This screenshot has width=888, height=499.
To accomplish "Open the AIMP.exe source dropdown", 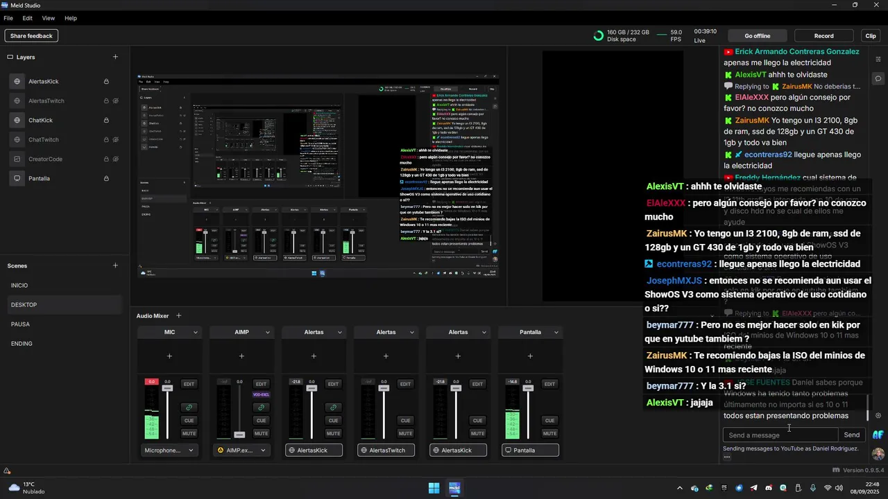I will [241, 450].
